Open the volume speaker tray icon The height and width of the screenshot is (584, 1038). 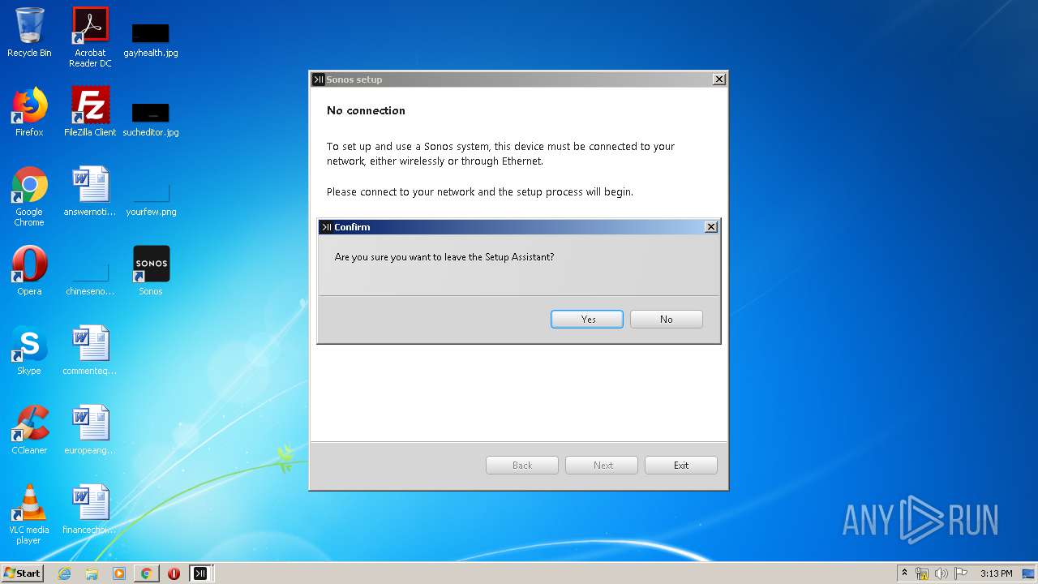click(x=941, y=573)
